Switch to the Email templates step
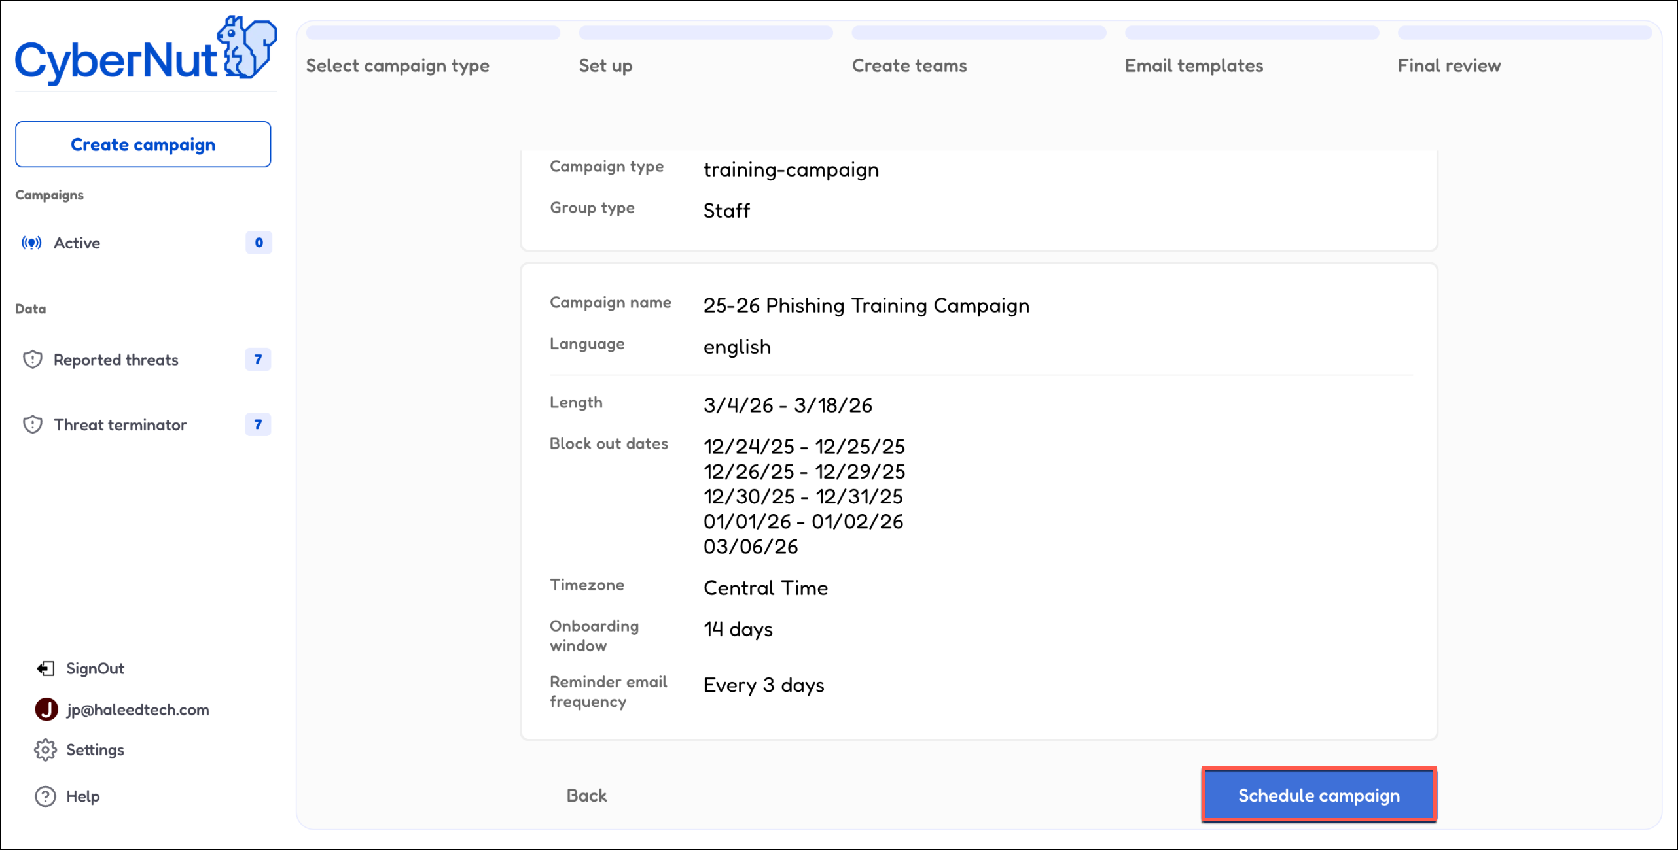The height and width of the screenshot is (850, 1678). pyautogui.click(x=1194, y=65)
